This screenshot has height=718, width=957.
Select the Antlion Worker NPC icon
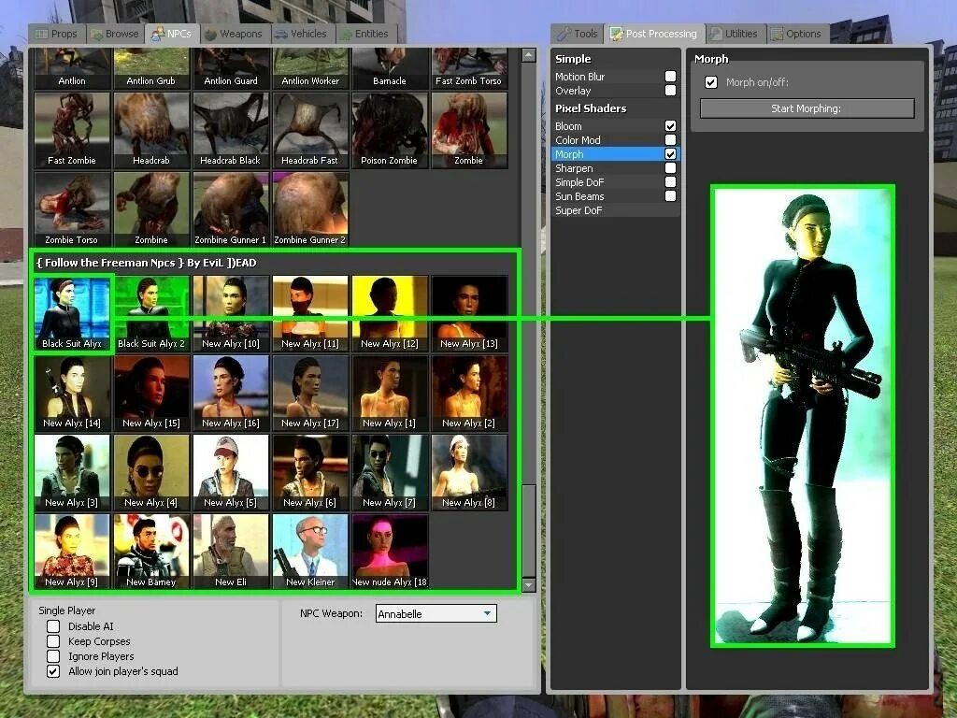coord(310,69)
